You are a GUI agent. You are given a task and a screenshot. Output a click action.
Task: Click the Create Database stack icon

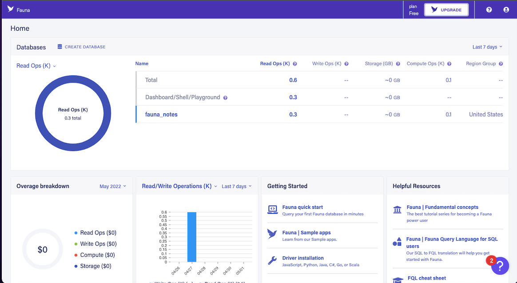click(60, 47)
